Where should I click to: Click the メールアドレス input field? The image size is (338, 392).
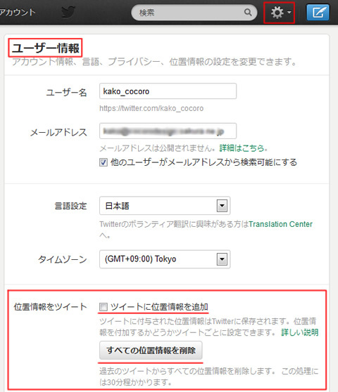click(168, 131)
